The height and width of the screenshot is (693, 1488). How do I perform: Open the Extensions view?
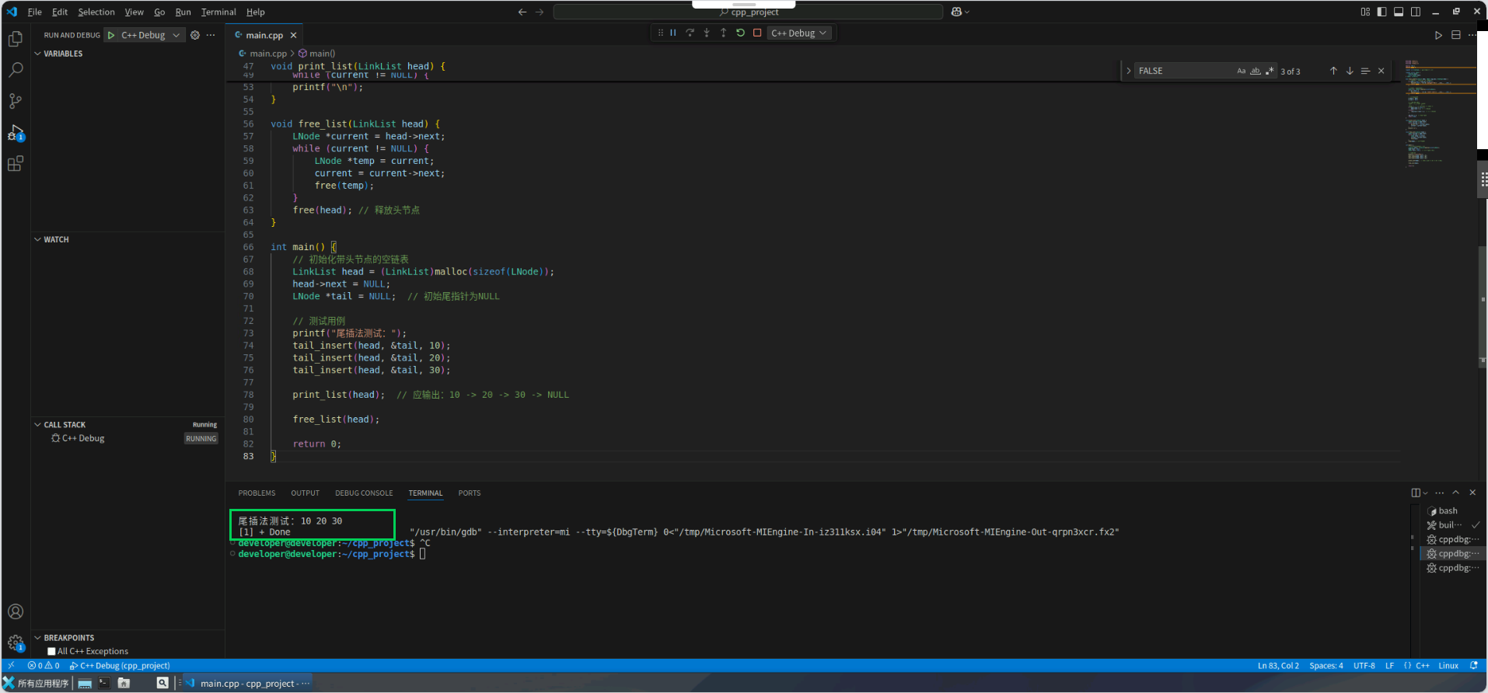coord(16,164)
